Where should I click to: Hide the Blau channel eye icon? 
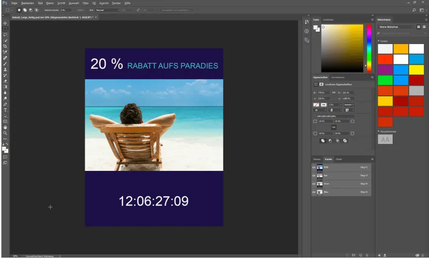point(314,192)
